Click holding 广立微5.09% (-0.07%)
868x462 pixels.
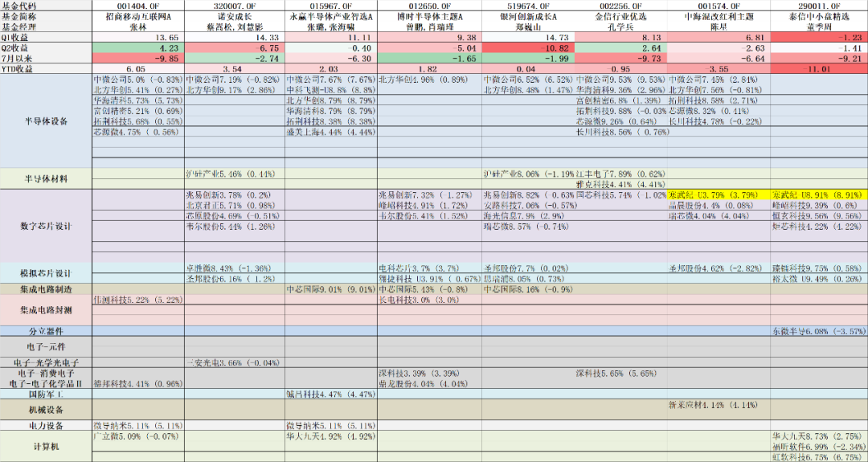point(136,436)
